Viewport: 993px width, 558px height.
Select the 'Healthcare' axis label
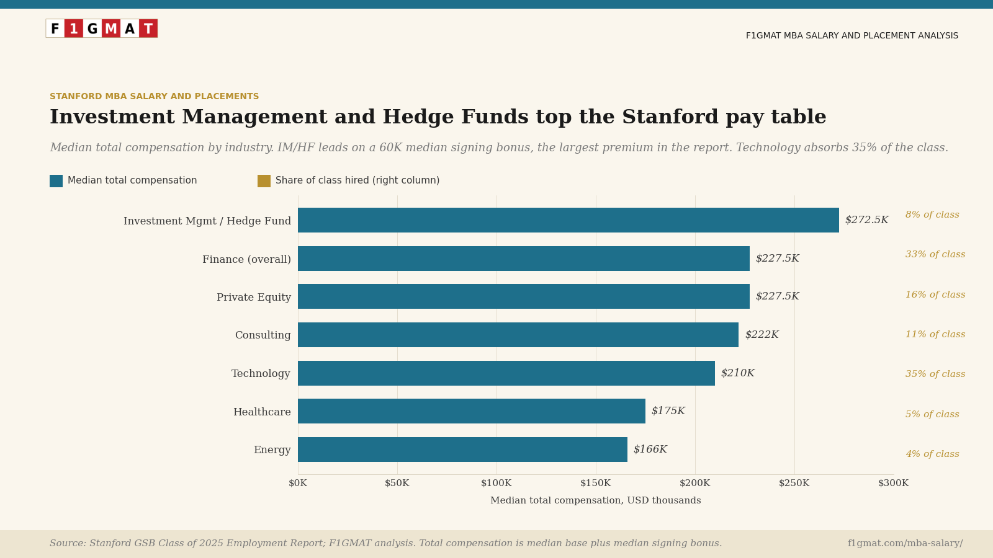click(262, 412)
